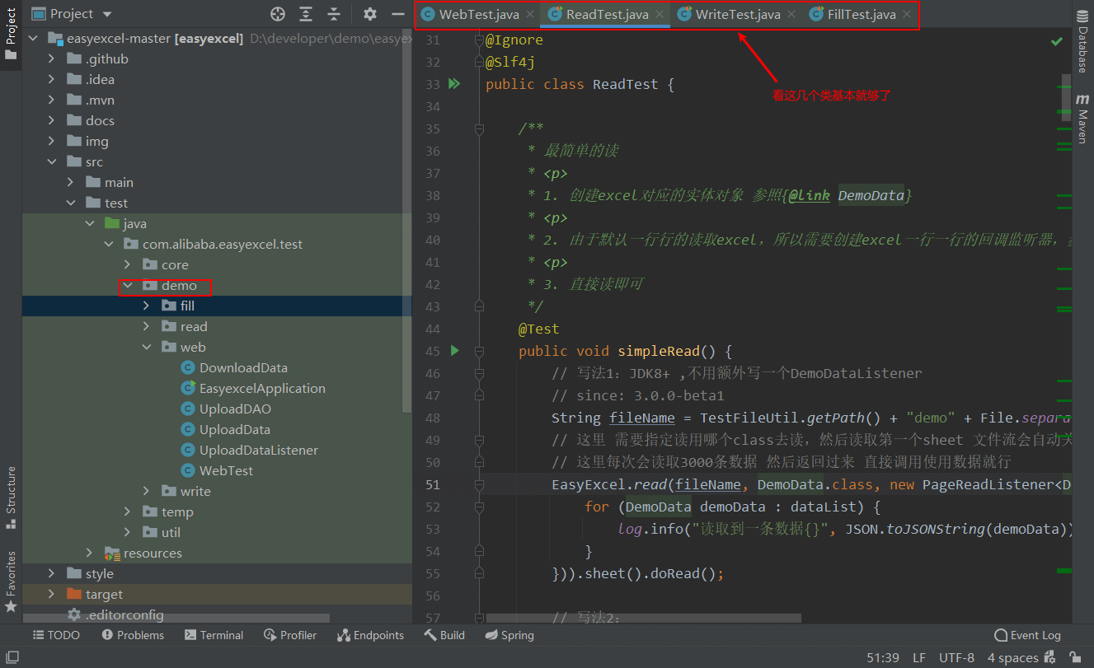Open the Maven tool window

[1083, 118]
